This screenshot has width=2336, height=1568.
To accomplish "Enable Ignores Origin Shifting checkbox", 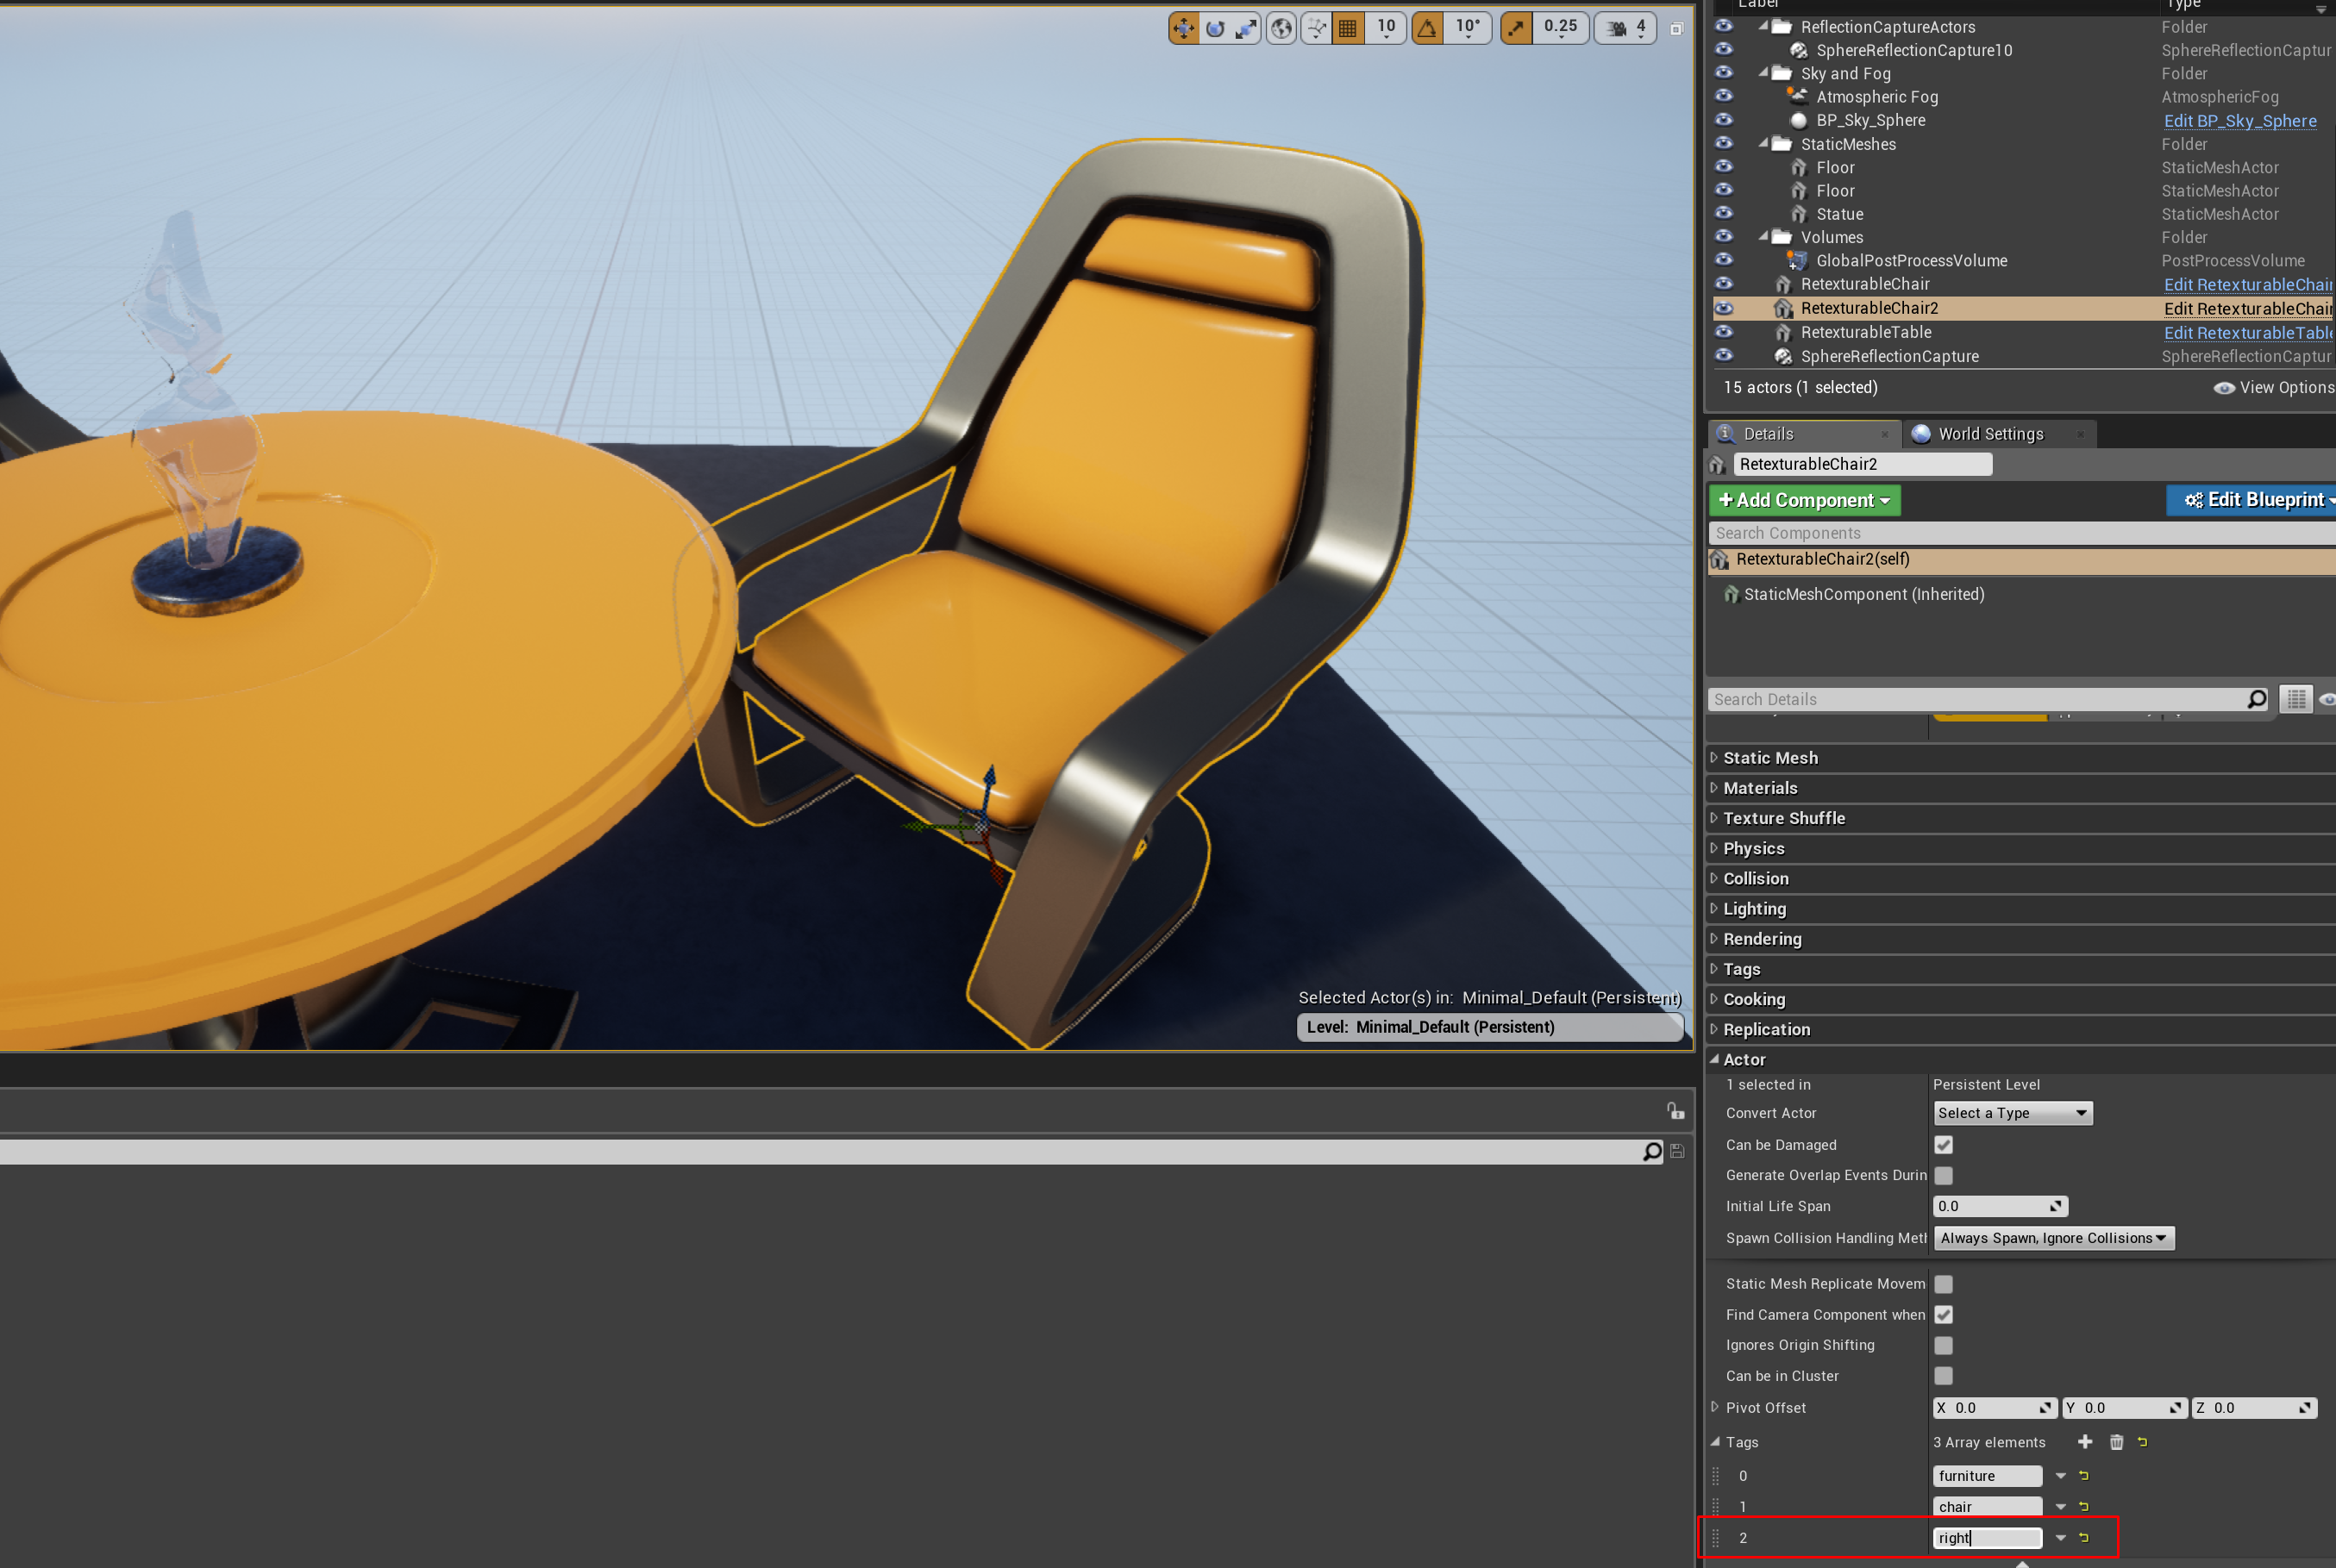I will click(x=1944, y=1345).
